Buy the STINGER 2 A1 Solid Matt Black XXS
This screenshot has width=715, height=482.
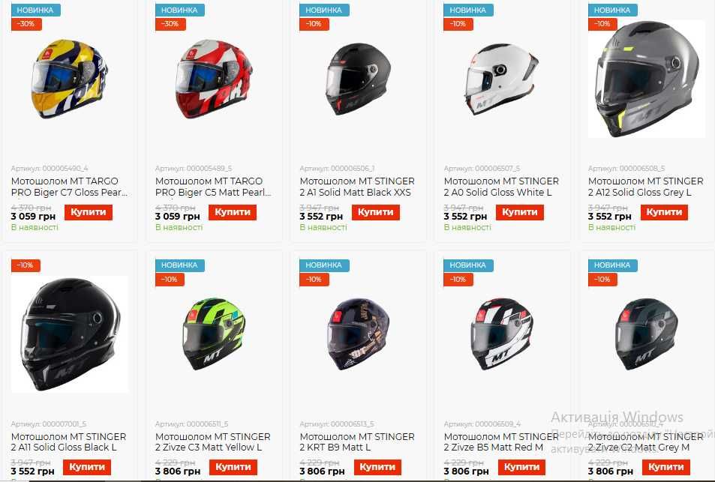point(376,212)
